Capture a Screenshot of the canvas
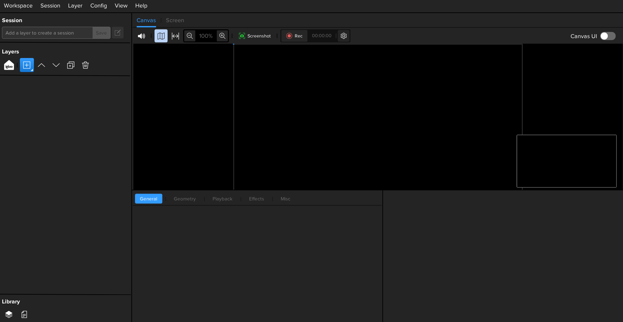This screenshot has width=623, height=322. pos(255,36)
